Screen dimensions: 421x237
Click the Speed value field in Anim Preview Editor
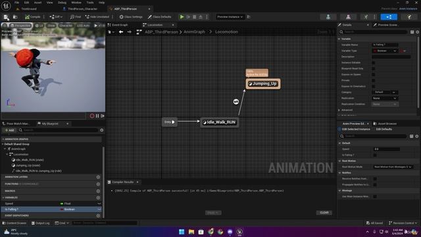pyautogui.click(x=387, y=149)
